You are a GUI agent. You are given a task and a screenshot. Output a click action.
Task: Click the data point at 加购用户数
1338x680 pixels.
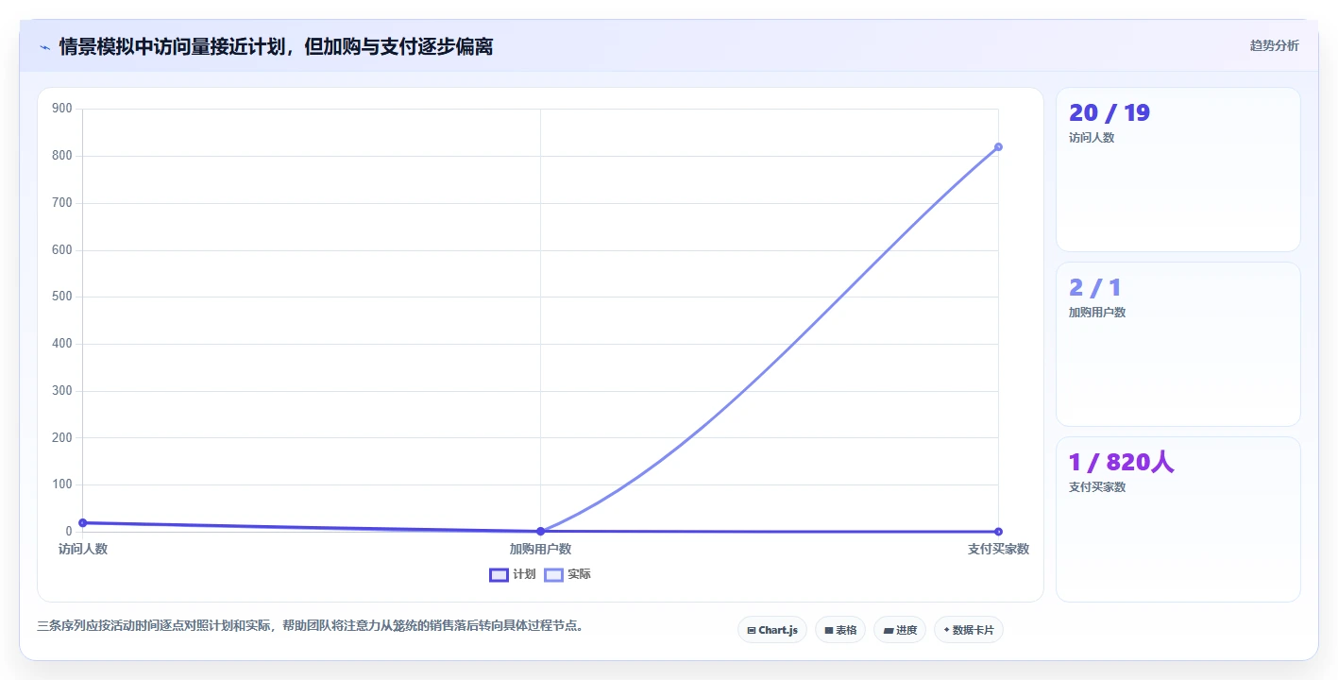click(540, 531)
